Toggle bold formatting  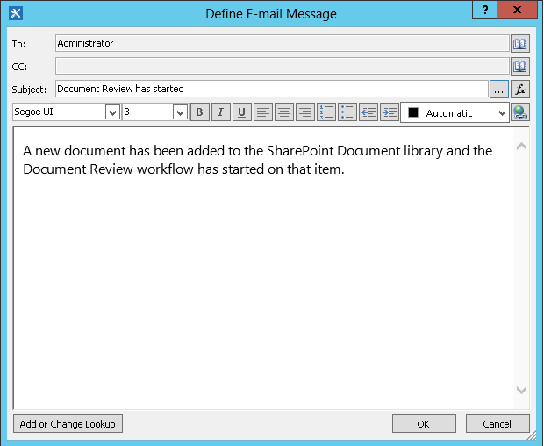coord(200,112)
